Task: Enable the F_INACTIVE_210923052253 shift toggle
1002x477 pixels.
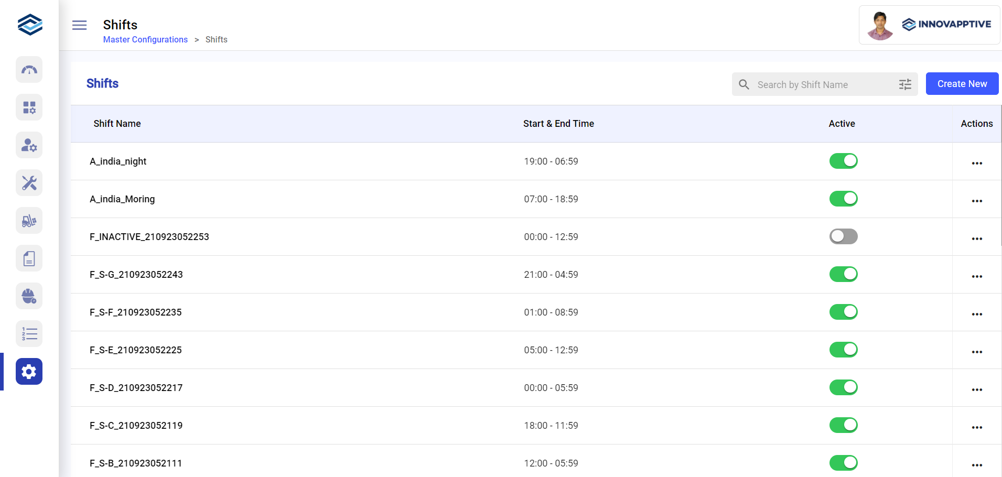Action: click(x=843, y=236)
